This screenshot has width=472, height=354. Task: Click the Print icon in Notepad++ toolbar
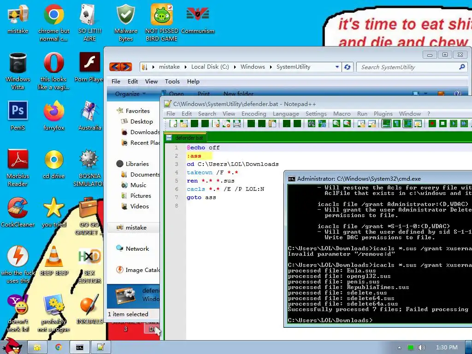(237, 124)
